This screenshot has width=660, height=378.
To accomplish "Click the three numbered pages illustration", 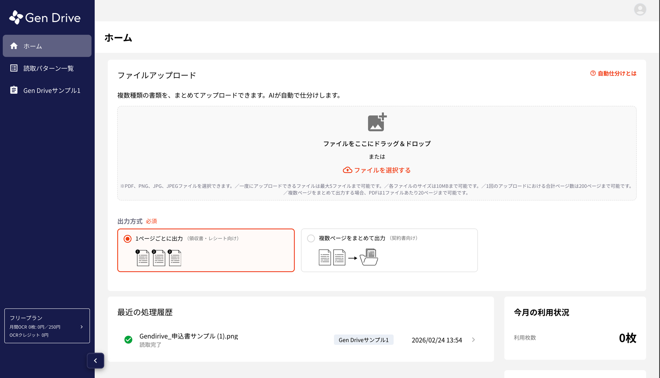I will coord(159,258).
